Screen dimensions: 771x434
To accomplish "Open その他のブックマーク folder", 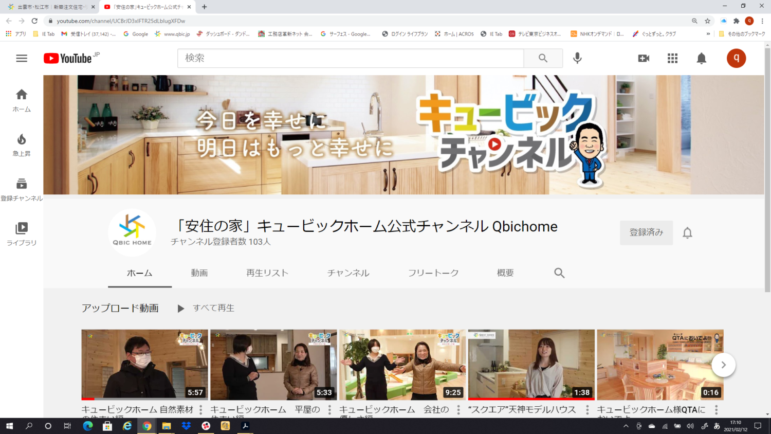I will [742, 34].
